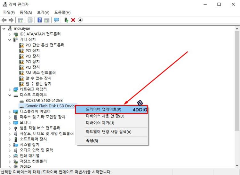This screenshot has width=240, height=175.
Task: Click the red X uninstall device icon
Action: (x=73, y=20)
